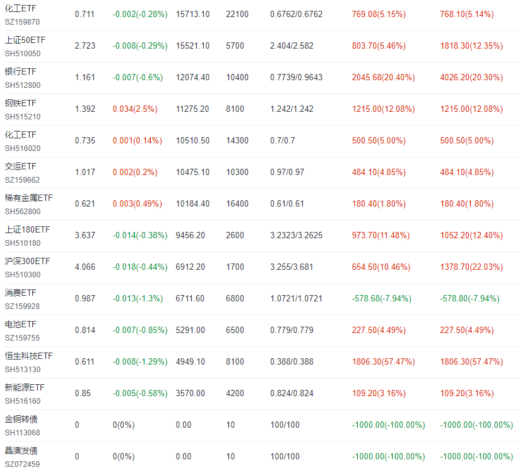This screenshot has width=520, height=472.
Task: Select 新能源ETF name
Action: (x=25, y=387)
